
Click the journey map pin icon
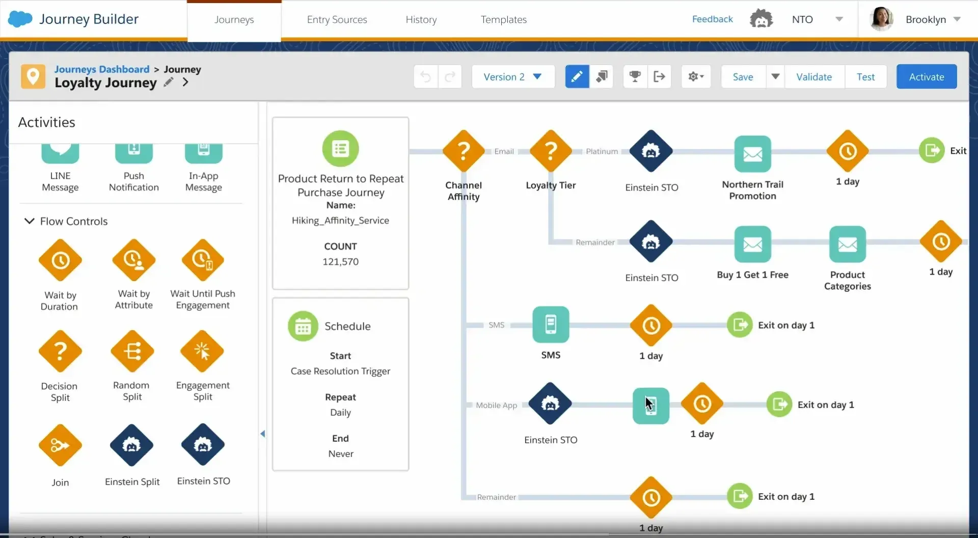coord(33,77)
